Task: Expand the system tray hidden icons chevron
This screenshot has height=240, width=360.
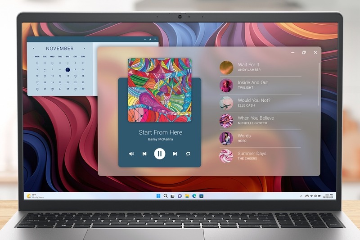Action: pyautogui.click(x=301, y=196)
